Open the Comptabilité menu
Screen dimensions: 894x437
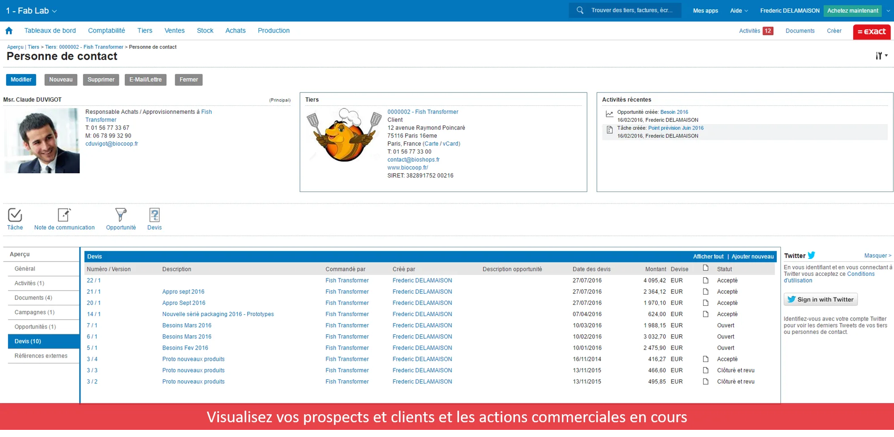pos(106,31)
